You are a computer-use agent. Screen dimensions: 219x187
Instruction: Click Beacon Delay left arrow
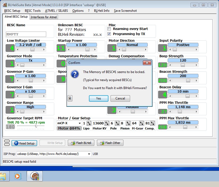170,96
